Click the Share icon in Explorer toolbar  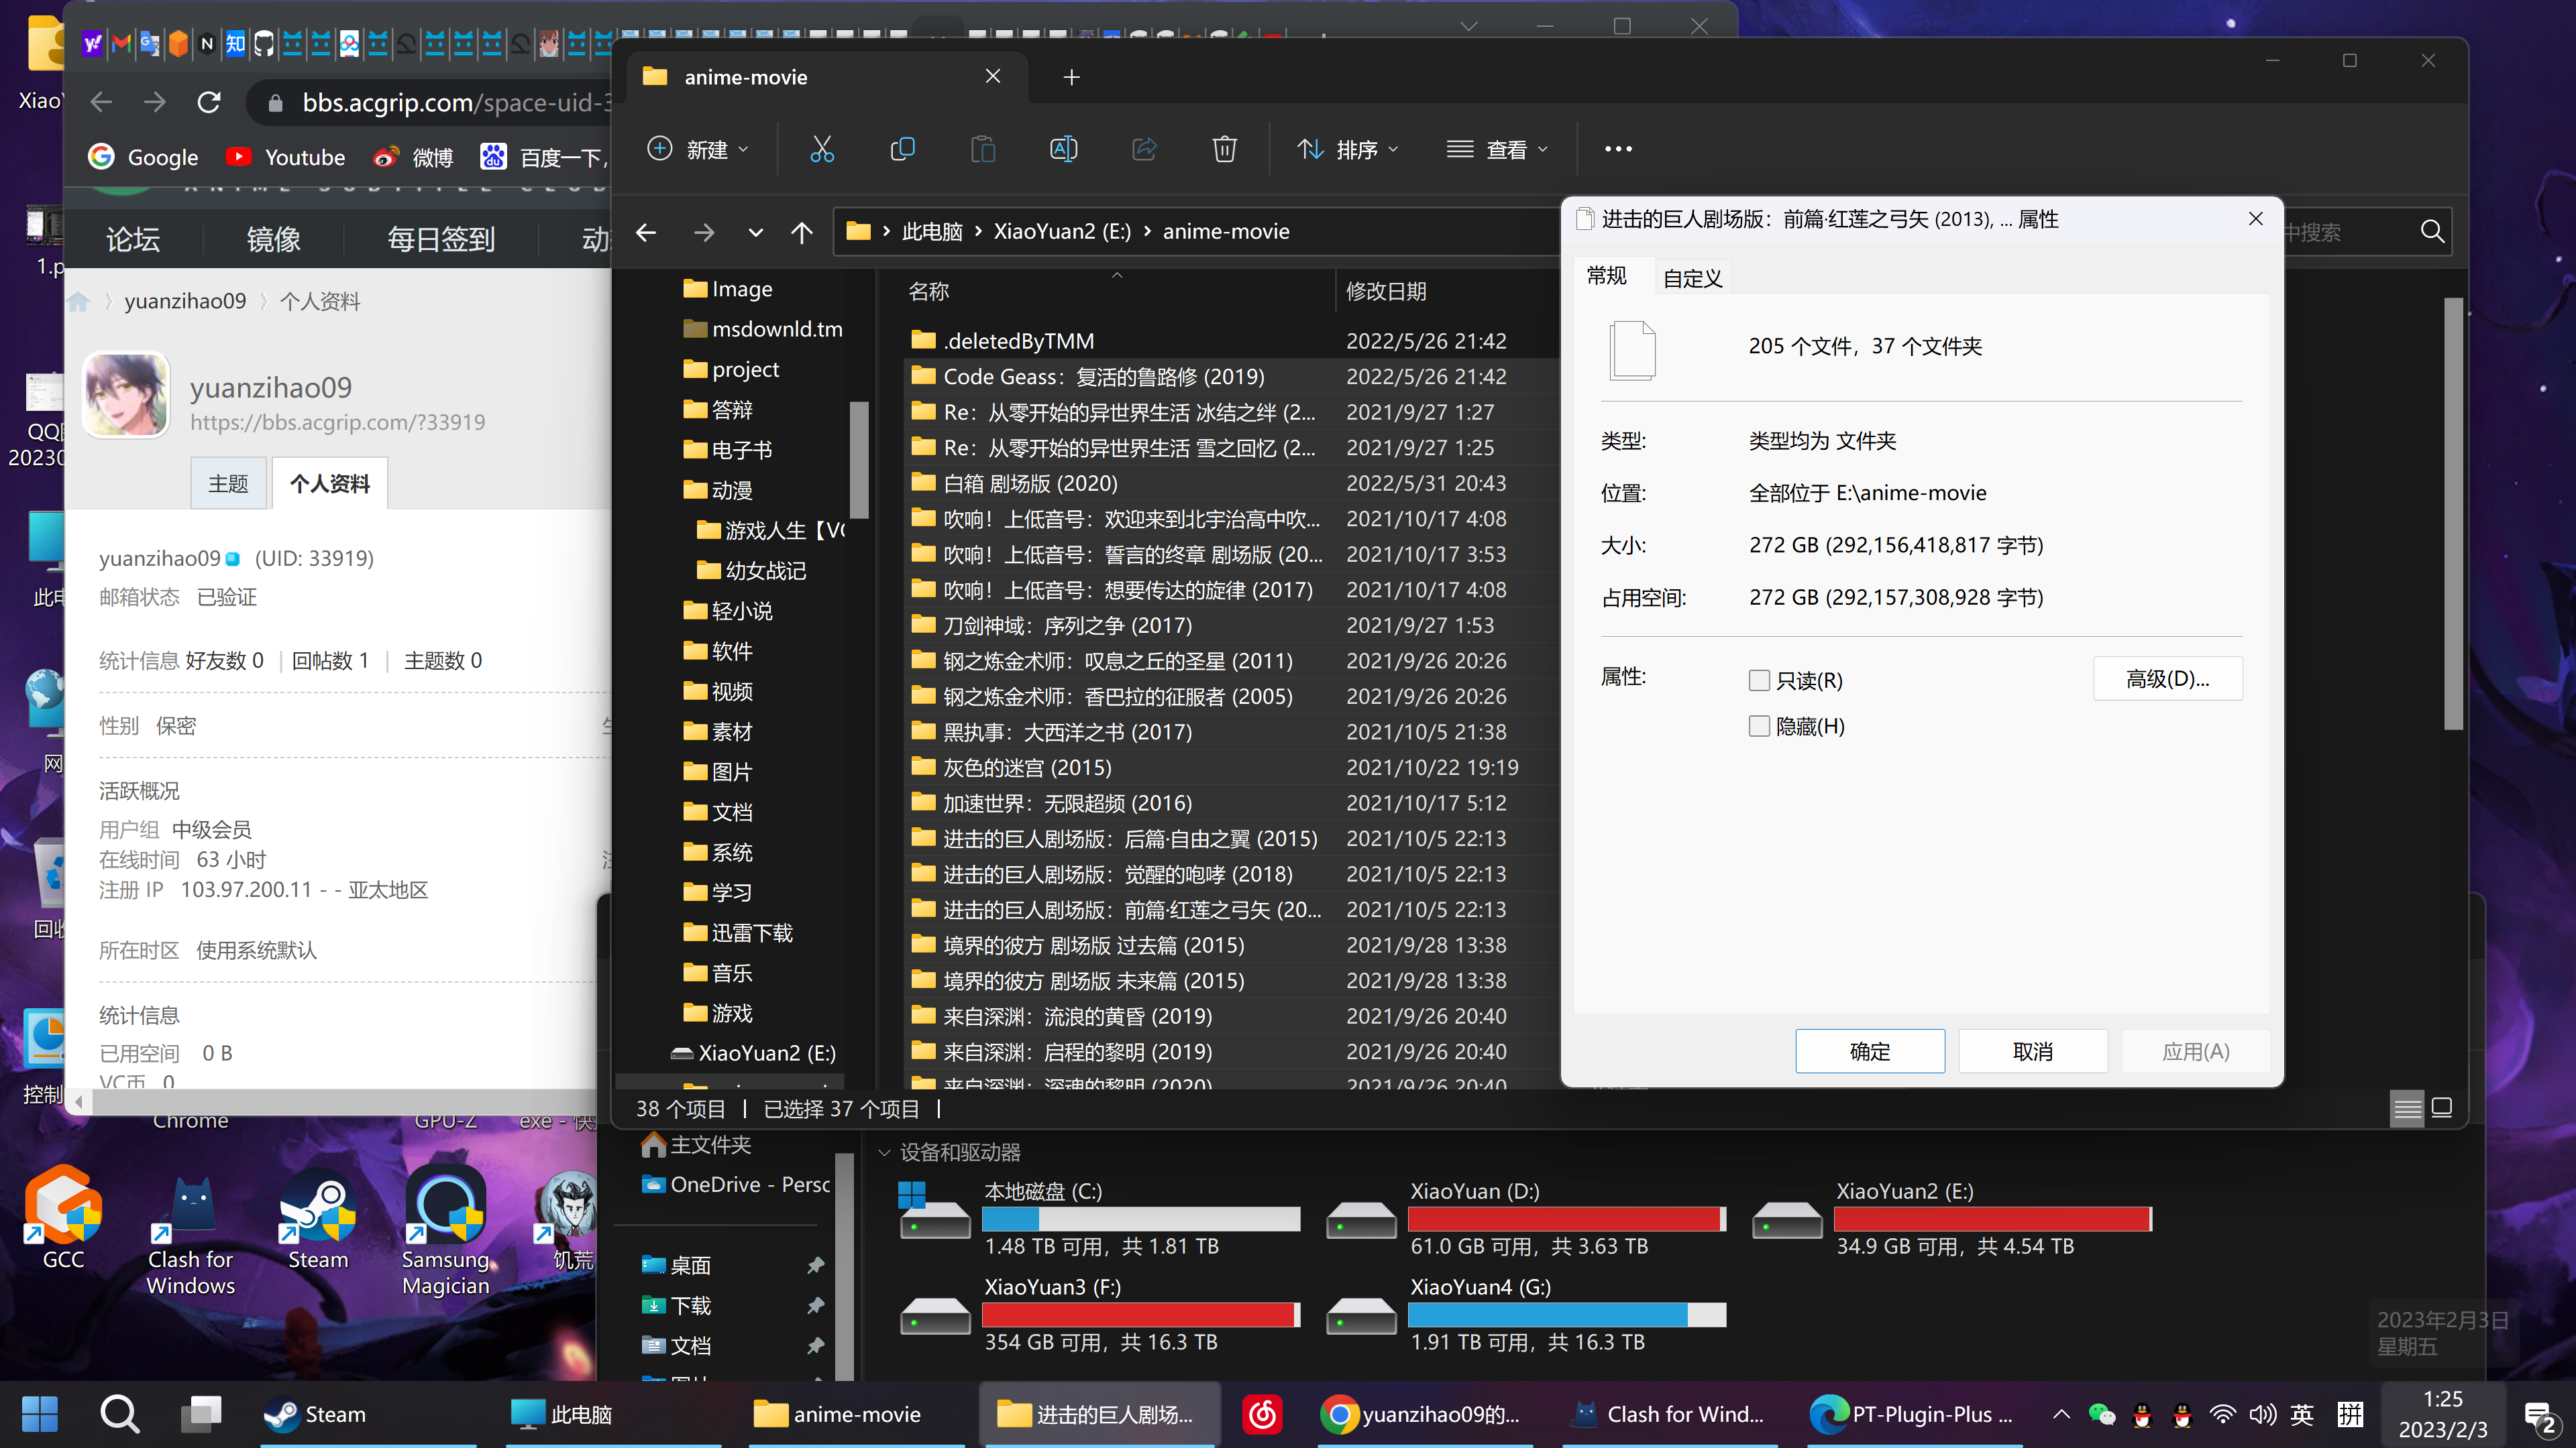click(x=1144, y=149)
